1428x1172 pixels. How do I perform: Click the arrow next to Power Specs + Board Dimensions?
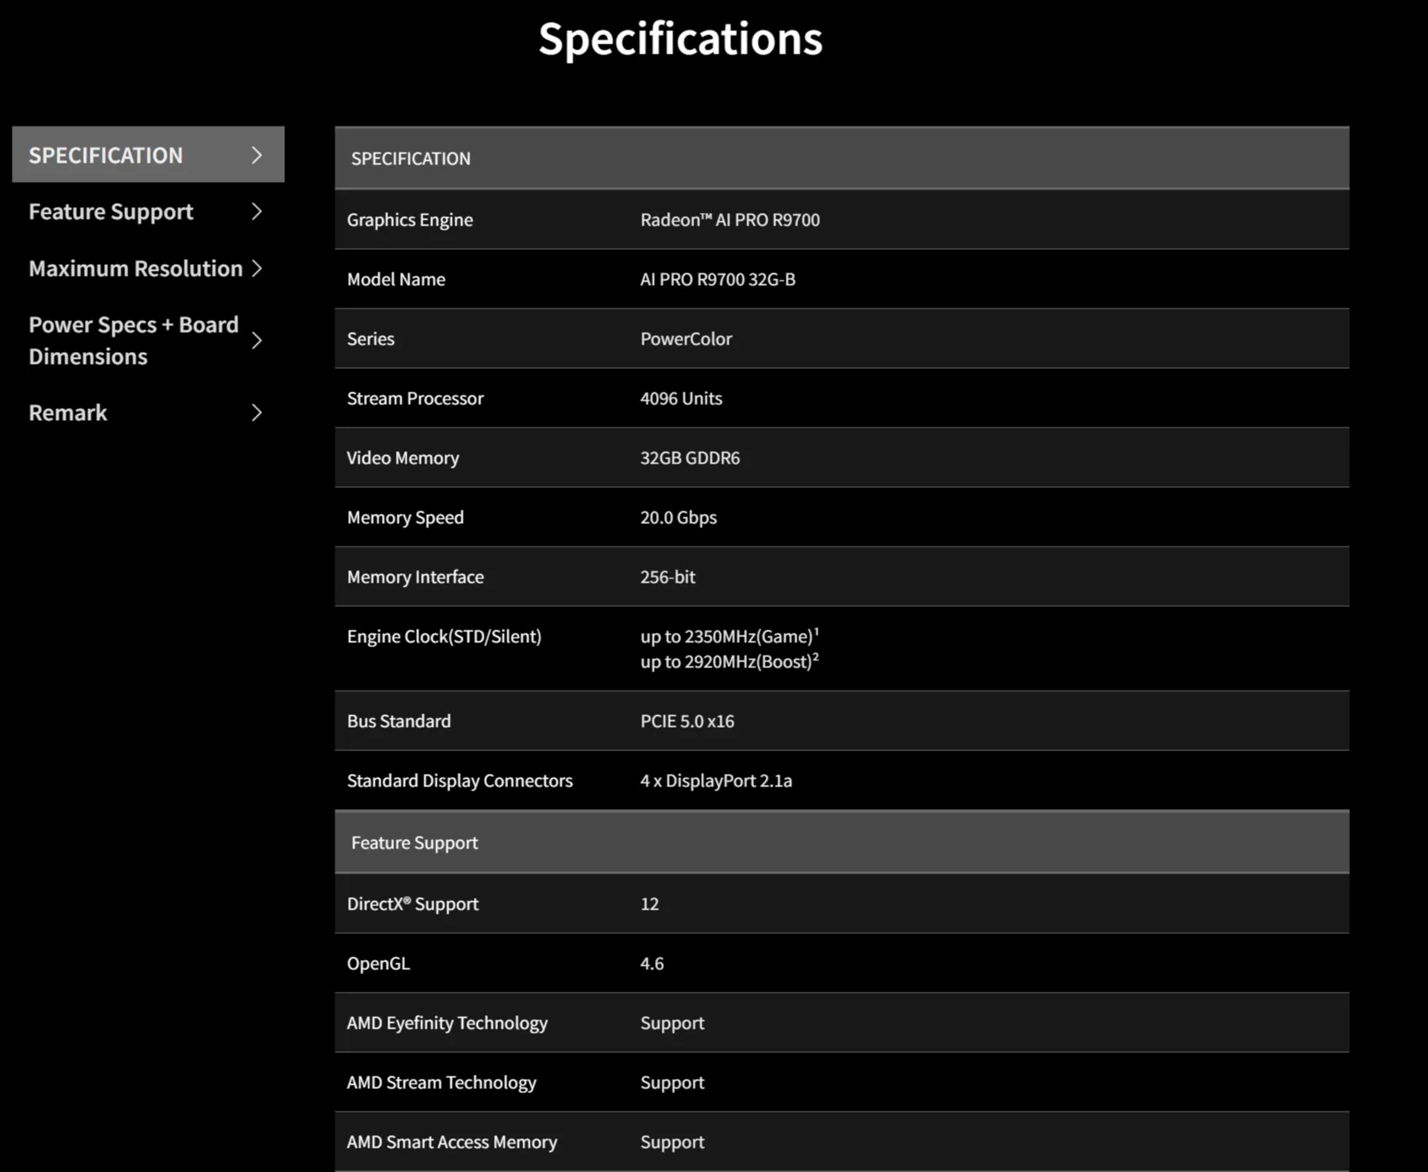click(x=257, y=340)
